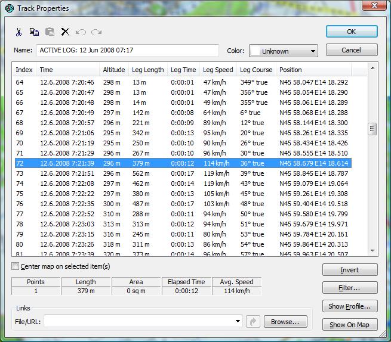Toggle Center map on selected item(s) checkbox
Screen dimensions: 391x342
(15, 266)
